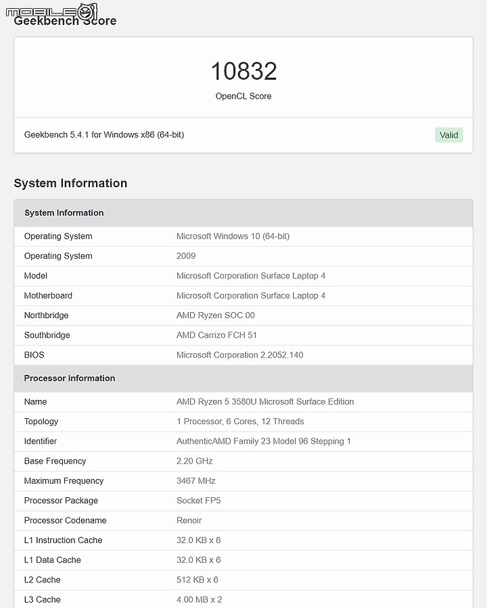This screenshot has width=487, height=608.
Task: Click the 2.20 GHz value
Action: (195, 461)
